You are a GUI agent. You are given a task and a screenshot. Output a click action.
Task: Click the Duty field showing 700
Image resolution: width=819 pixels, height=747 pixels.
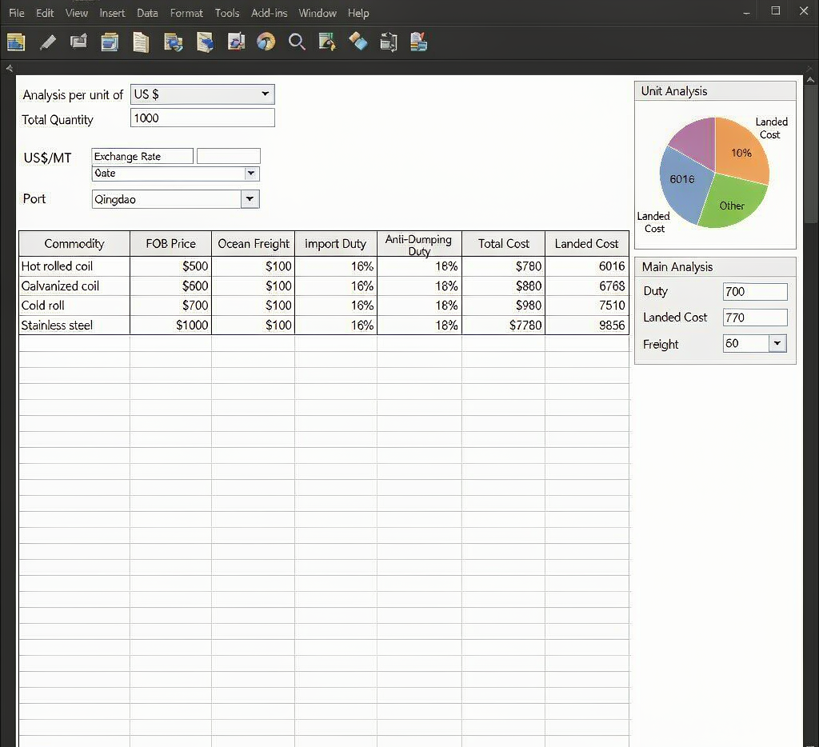point(755,291)
